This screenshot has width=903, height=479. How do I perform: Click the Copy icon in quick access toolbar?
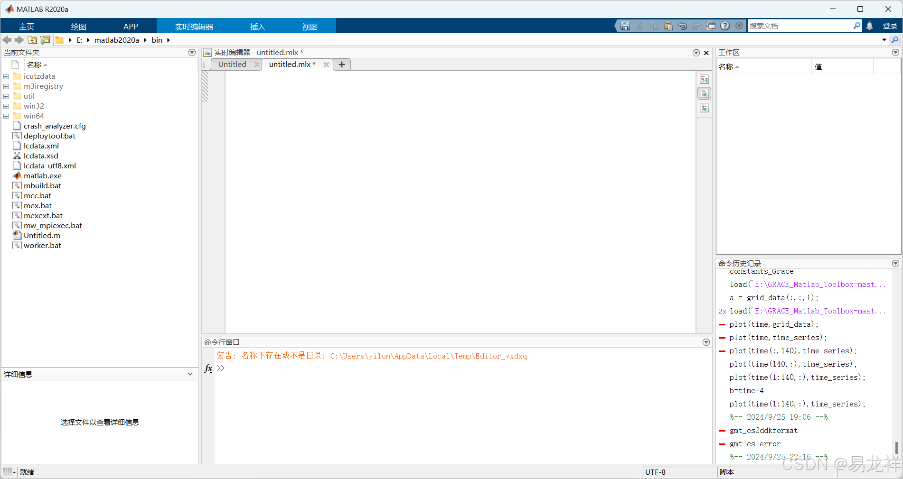click(654, 26)
